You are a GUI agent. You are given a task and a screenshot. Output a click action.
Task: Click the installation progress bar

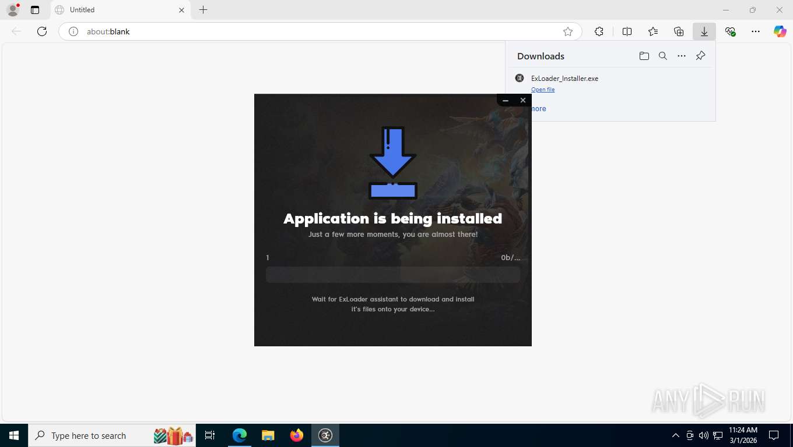coord(393,275)
